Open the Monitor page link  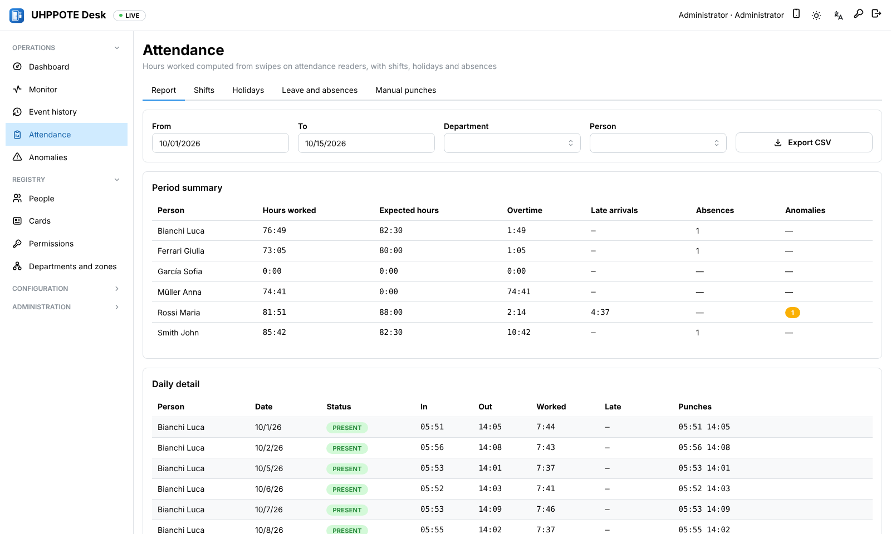tap(66, 90)
